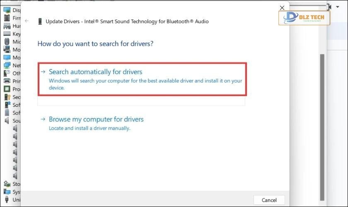Click the Display adapters icon in device tree

7,10
